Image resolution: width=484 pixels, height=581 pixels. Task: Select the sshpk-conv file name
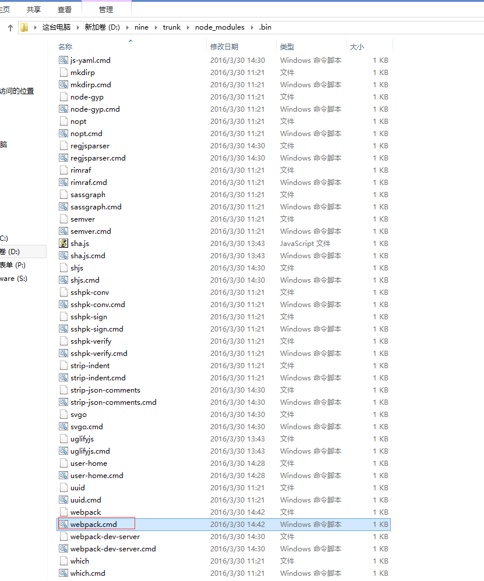pyautogui.click(x=90, y=293)
